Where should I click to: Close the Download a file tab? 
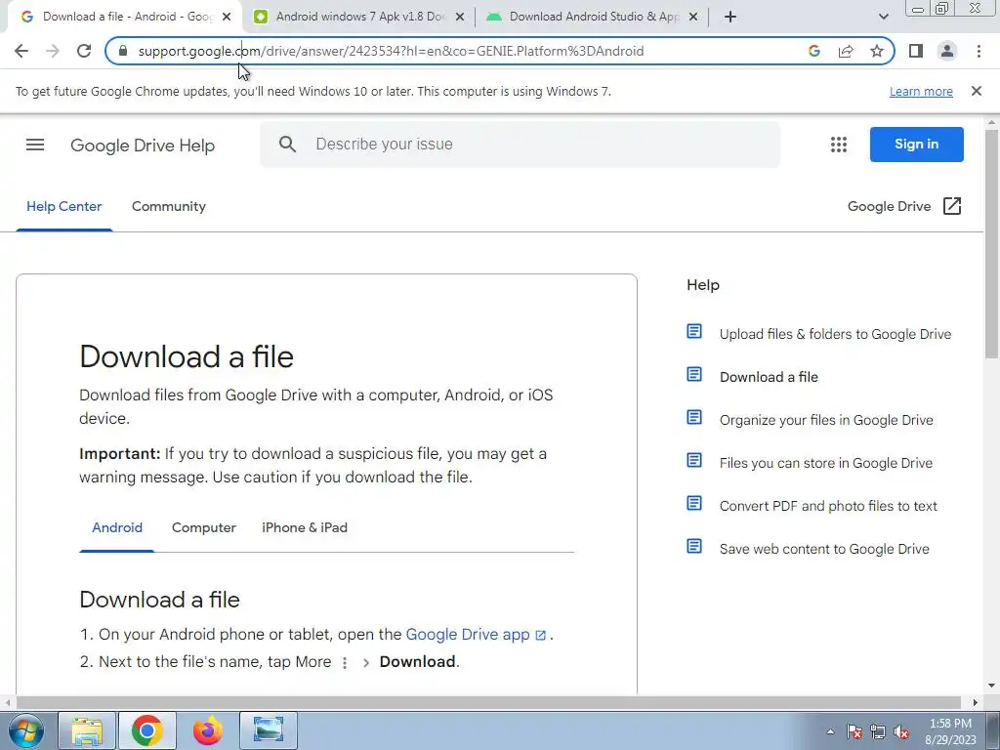pyautogui.click(x=227, y=17)
